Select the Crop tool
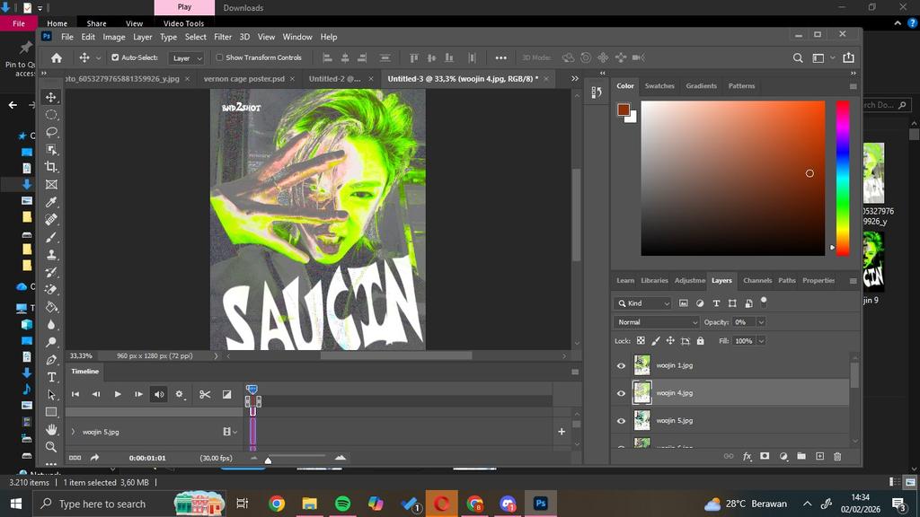Screen dimensions: 920x517 pyautogui.click(x=51, y=167)
